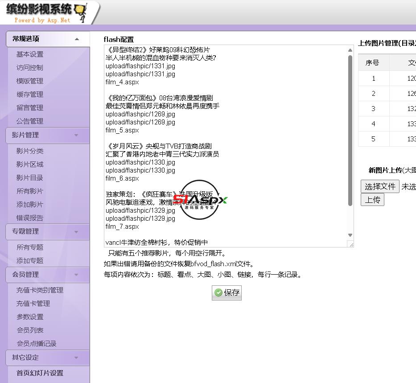The height and width of the screenshot is (383, 416).
Task: Click the 选择文件 file chooser button
Action: pyautogui.click(x=380, y=186)
